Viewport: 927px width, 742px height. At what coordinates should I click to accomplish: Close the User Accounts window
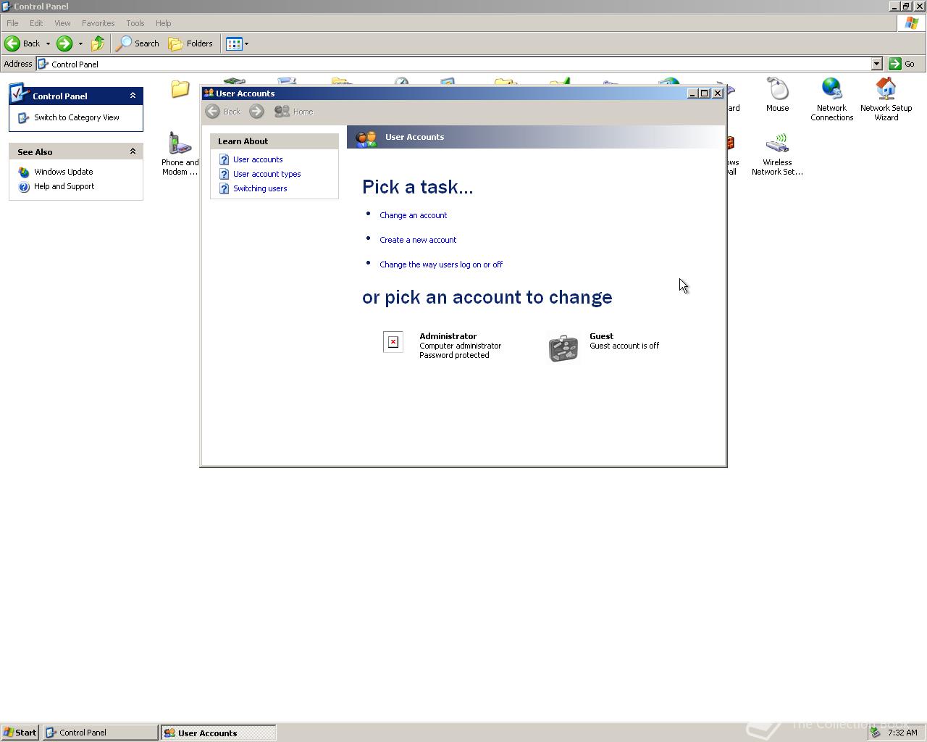point(718,93)
